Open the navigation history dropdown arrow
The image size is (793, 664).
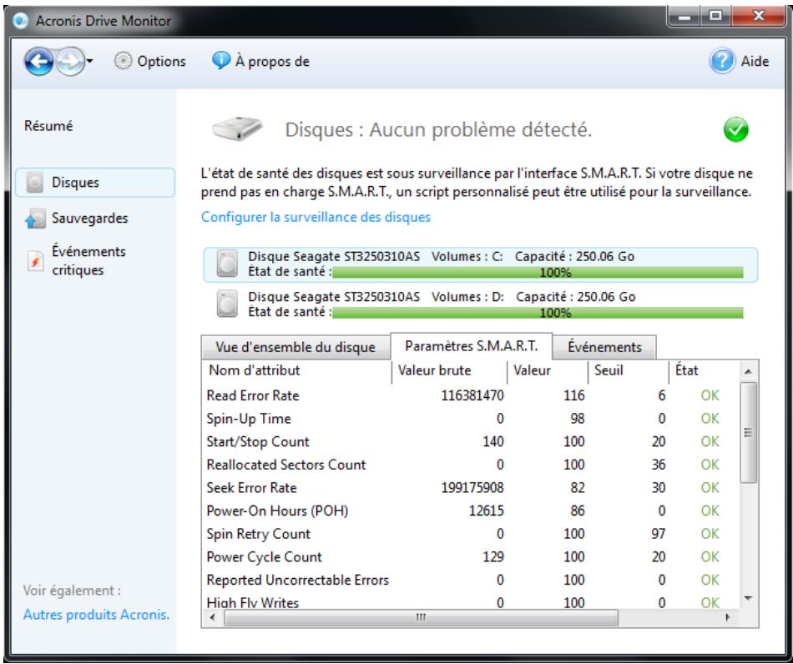tap(89, 61)
